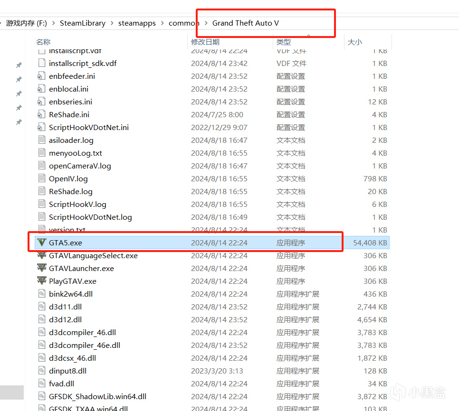Click the menyooLog.txt file icon
The height and width of the screenshot is (411, 459).
42,153
